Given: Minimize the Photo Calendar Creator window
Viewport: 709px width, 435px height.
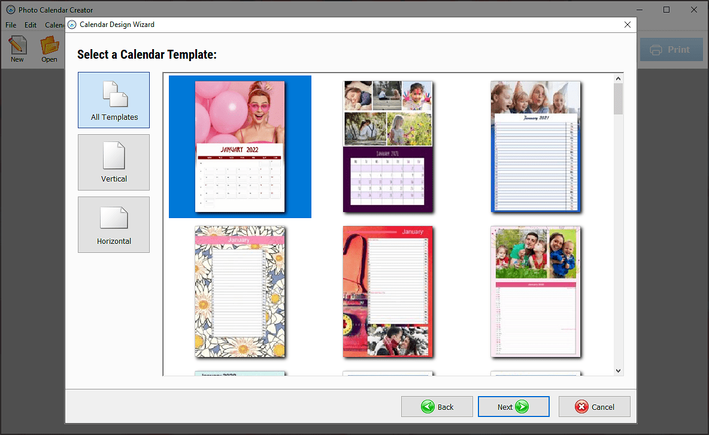Looking at the screenshot, I should point(640,10).
